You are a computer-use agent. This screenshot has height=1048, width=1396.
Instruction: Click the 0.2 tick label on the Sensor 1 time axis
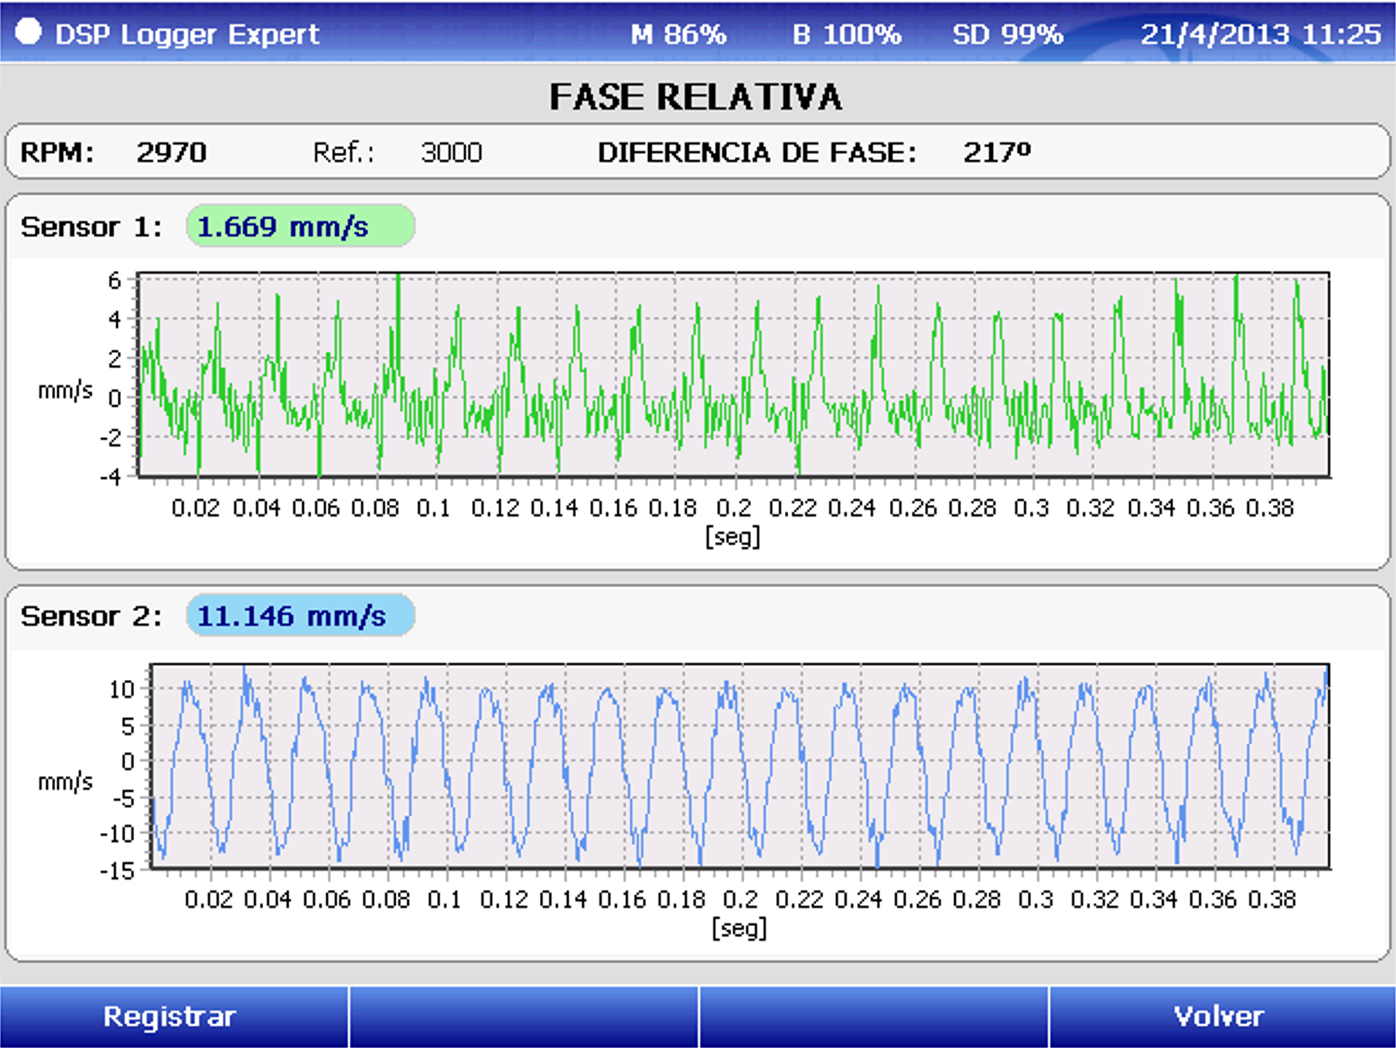click(733, 508)
